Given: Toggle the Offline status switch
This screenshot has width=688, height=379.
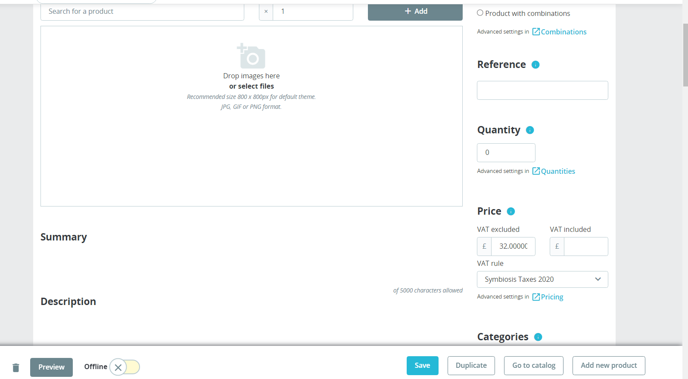Looking at the screenshot, I should pos(125,367).
